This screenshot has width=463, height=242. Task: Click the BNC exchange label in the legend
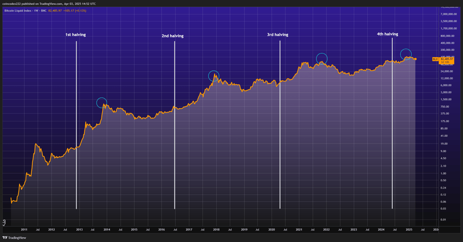coord(44,10)
